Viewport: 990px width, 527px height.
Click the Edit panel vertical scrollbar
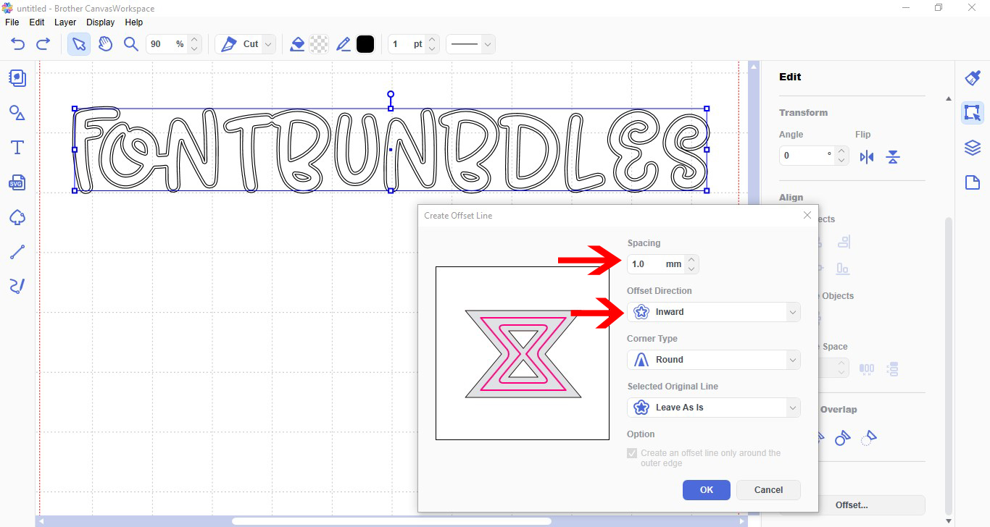(948, 366)
